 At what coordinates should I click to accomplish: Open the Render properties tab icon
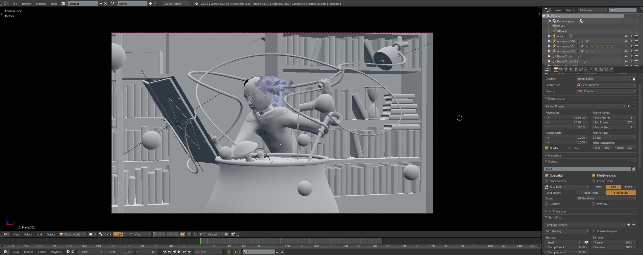pos(556,69)
